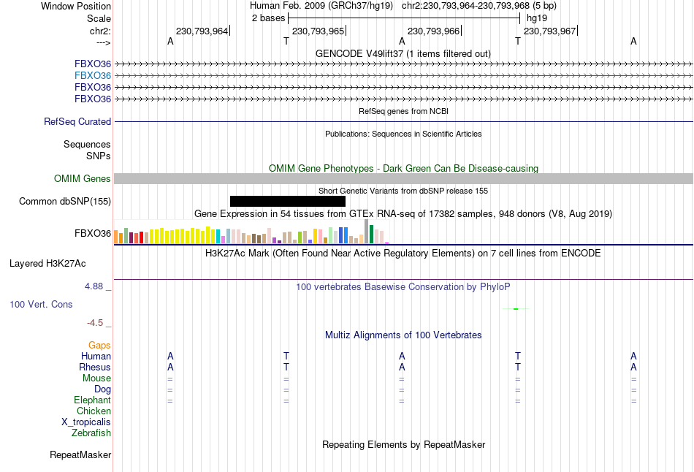Click the Window Position track label
The width and height of the screenshot is (694, 472).
76,6
